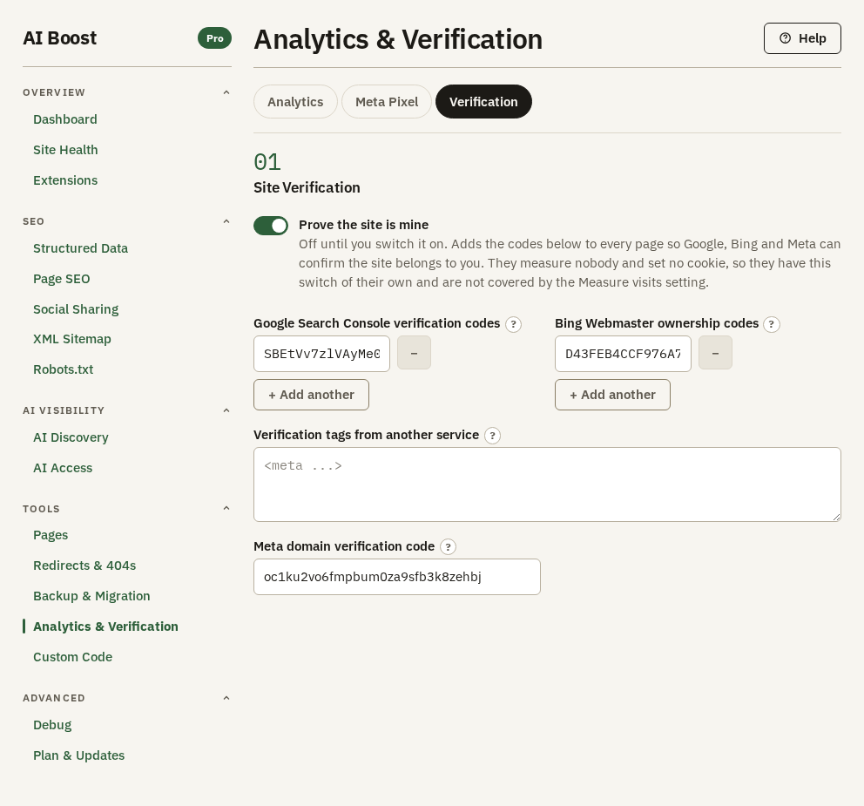Screen dimensions: 864x806
Task: Click the help icon for Google Search Console codes
Action: coord(513,324)
